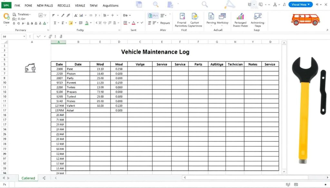The image size is (330, 188).
Task: Click the clipboard icon in formula bar
Action: [50, 37]
